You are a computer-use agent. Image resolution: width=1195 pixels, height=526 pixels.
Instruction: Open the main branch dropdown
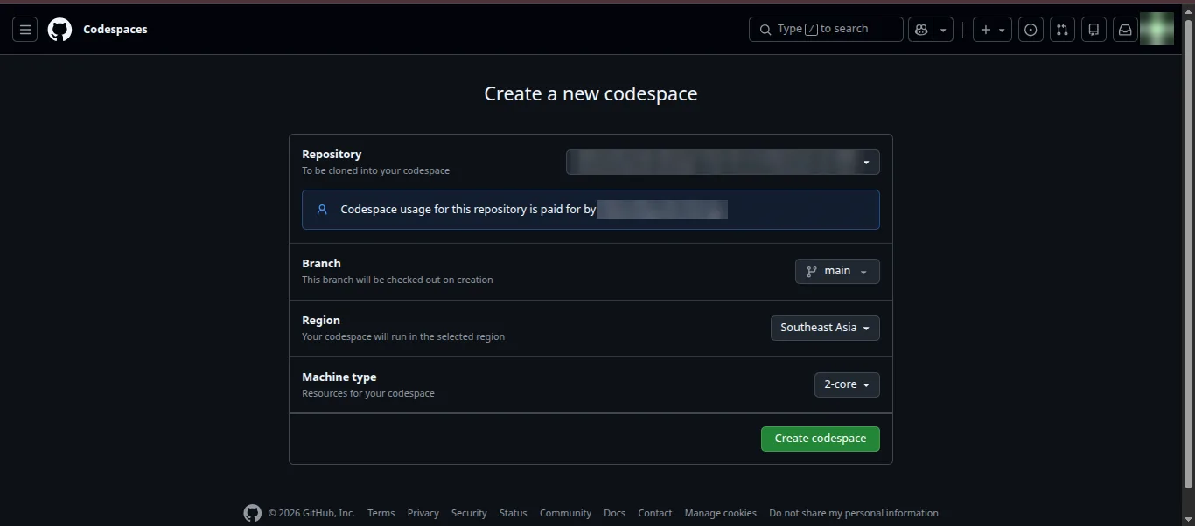pos(837,272)
